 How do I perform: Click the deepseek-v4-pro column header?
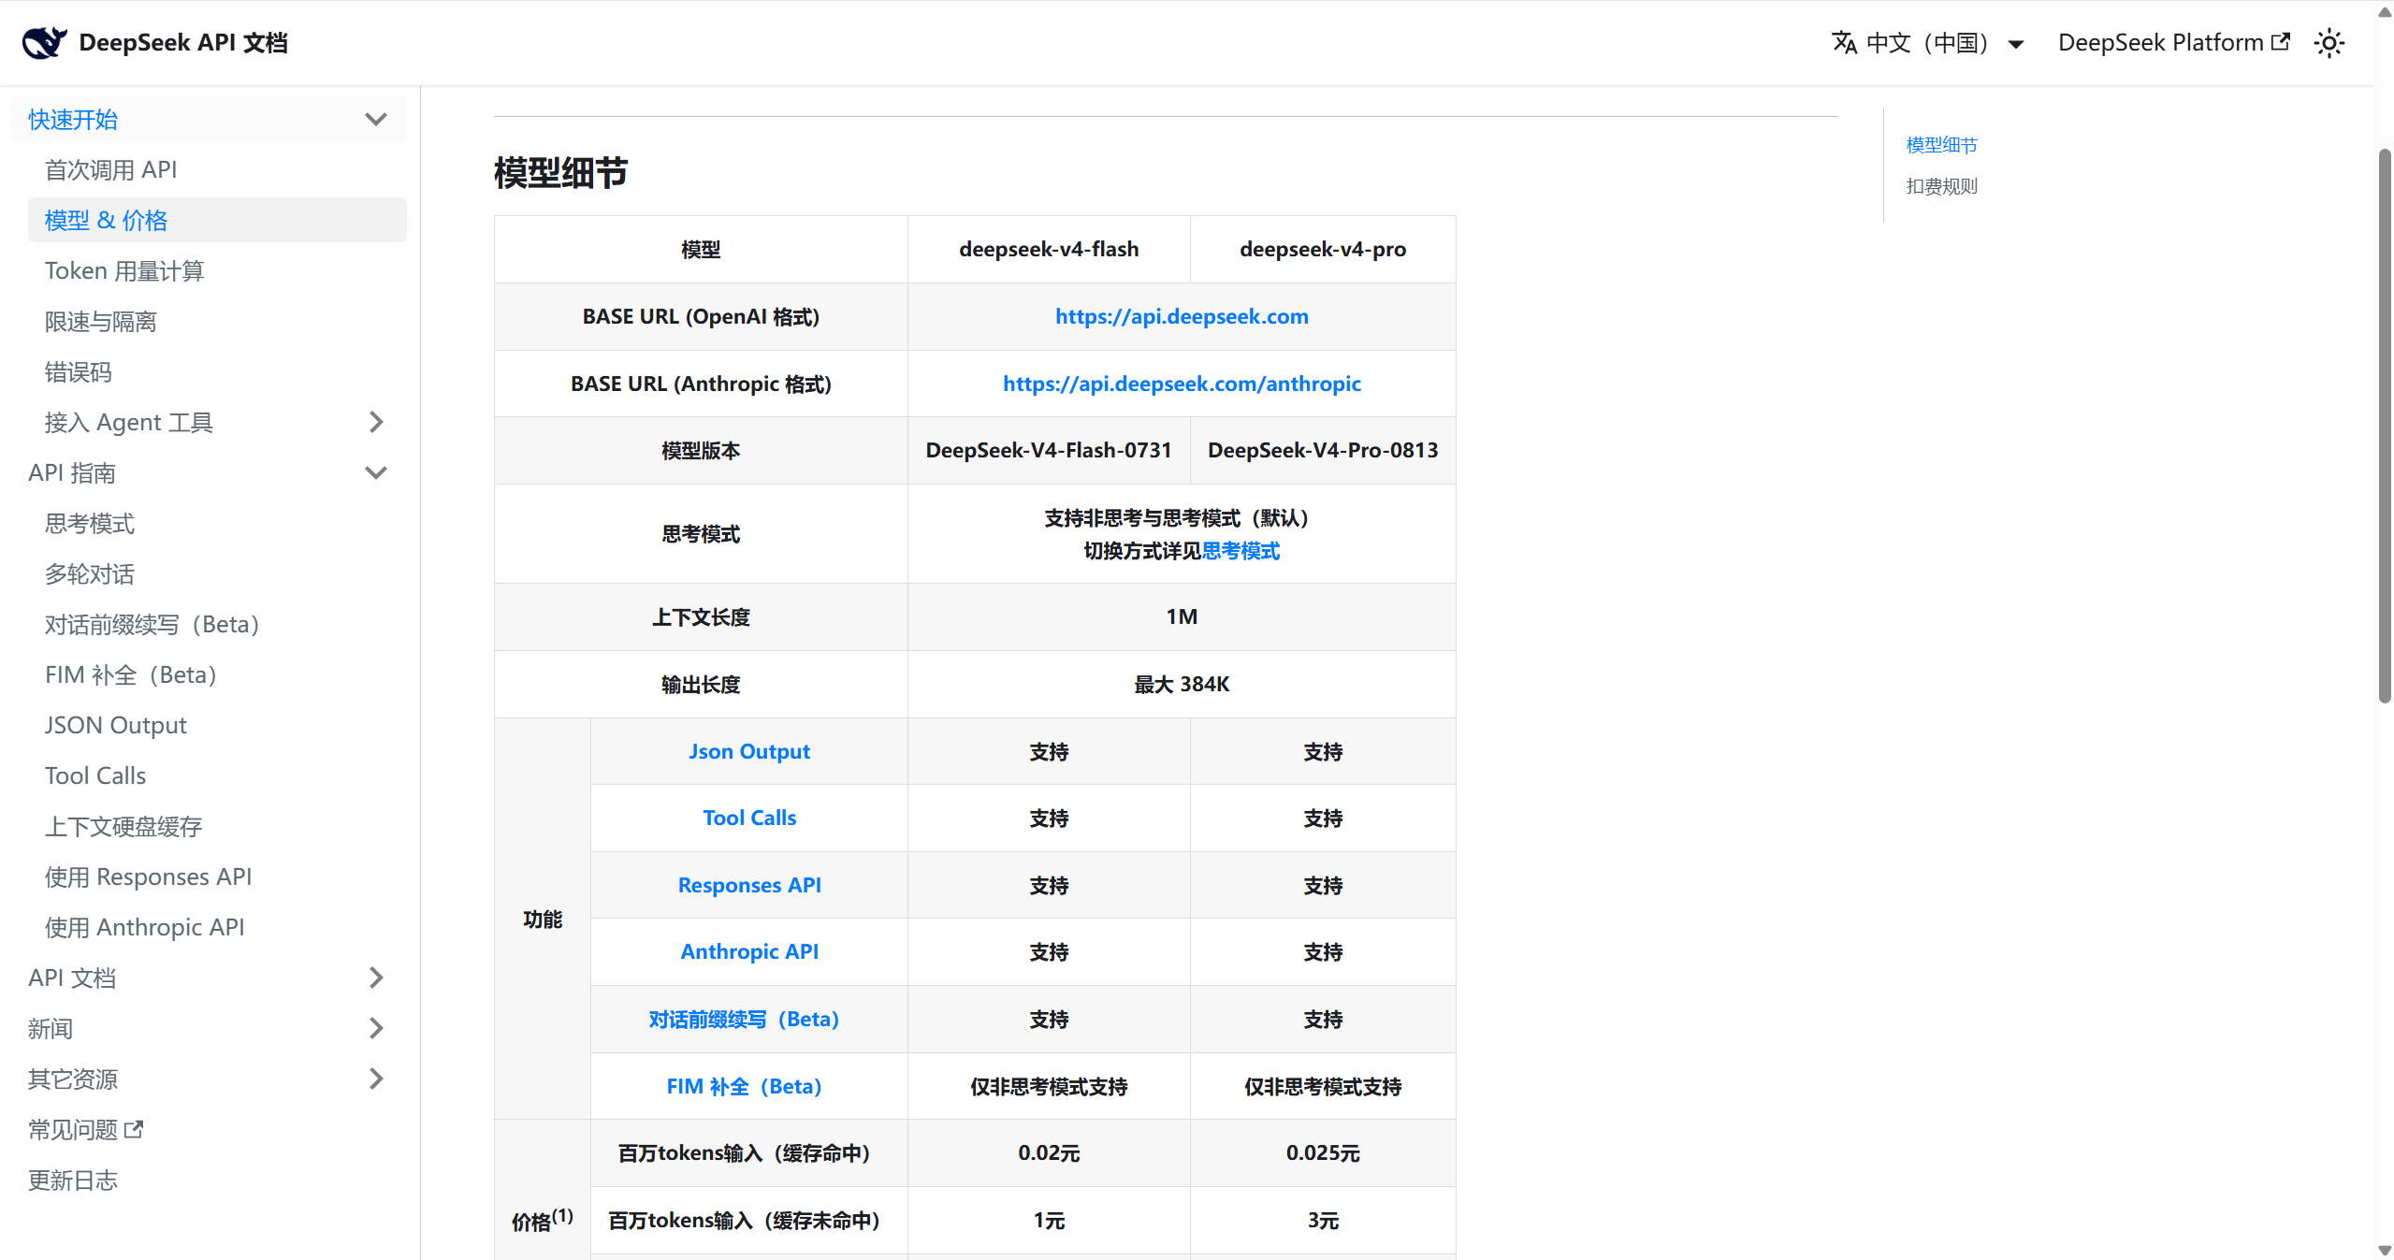[x=1323, y=249]
